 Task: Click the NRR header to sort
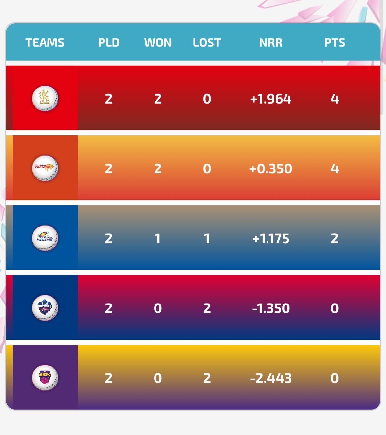click(271, 42)
